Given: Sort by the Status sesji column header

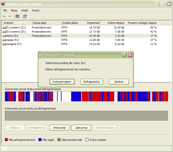Looking at the screenshot, I should [x=45, y=23].
